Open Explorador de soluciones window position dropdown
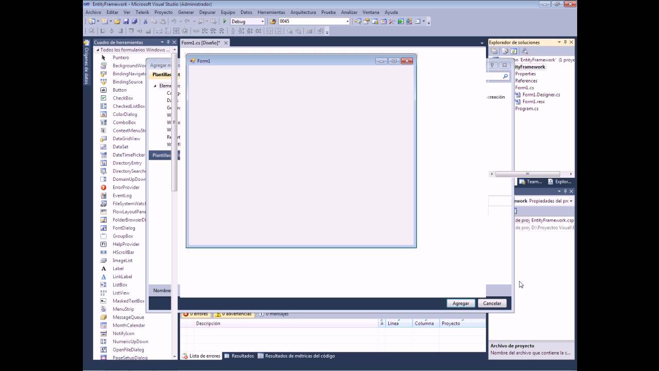The image size is (659, 371). (559, 42)
